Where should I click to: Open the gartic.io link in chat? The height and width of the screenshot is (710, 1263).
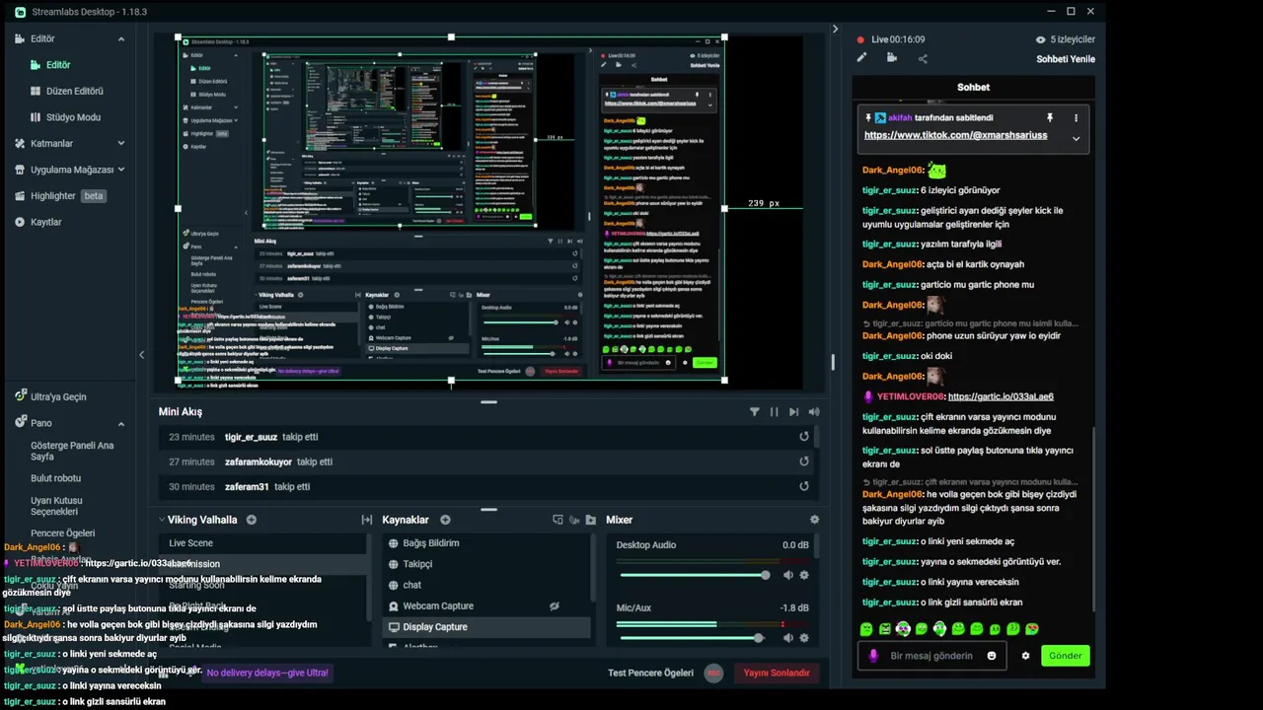coord(1001,396)
